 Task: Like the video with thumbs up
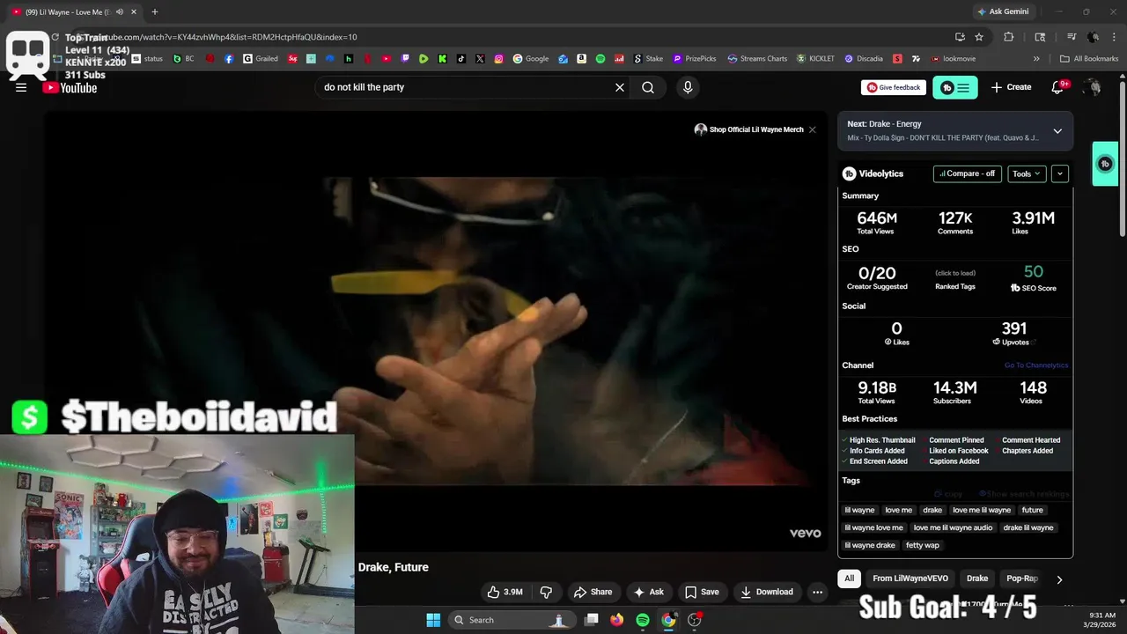[x=505, y=592]
